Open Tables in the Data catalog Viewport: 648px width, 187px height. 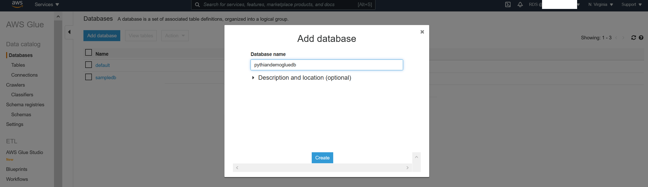[18, 65]
